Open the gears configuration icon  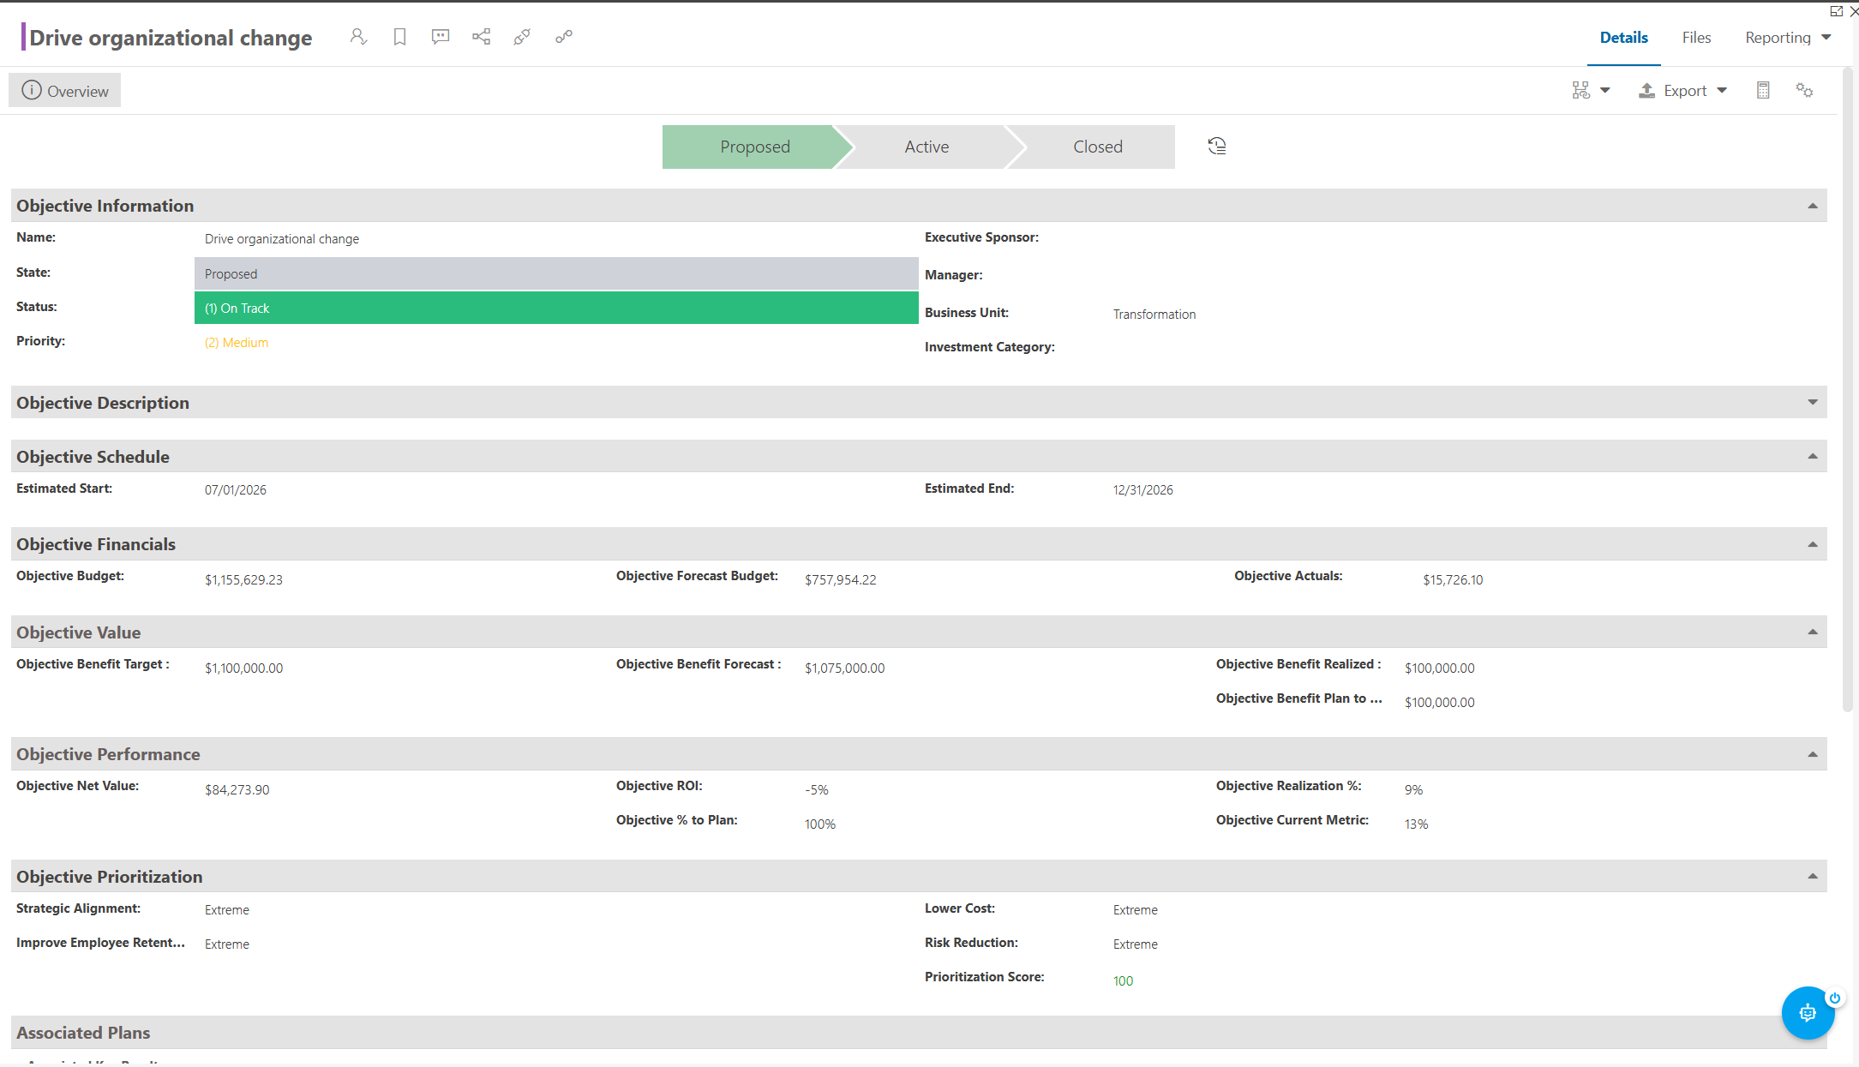[x=1805, y=91]
